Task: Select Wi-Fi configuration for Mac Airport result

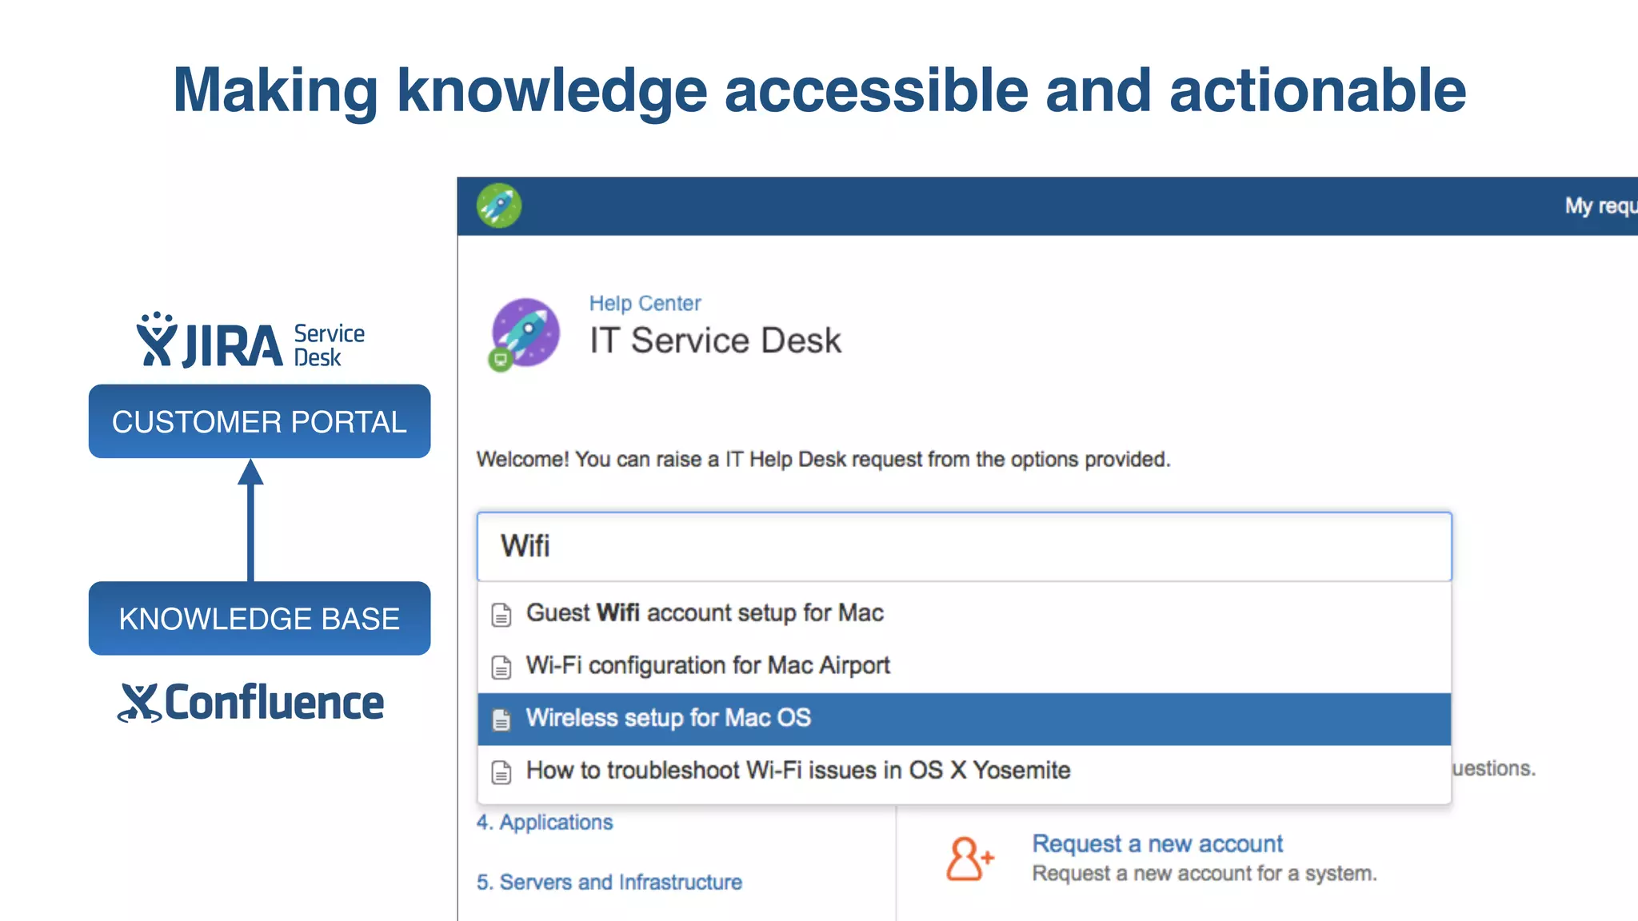Action: click(x=964, y=666)
